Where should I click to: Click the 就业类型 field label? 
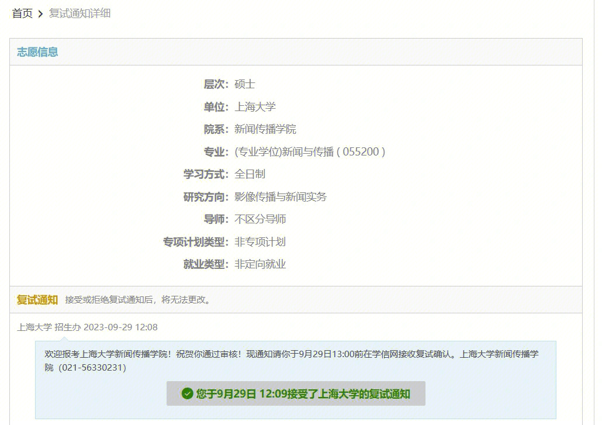point(206,264)
